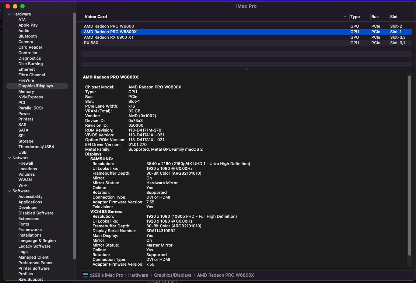Open Logs under Software
Viewport: 416px width, 283px height.
[23, 252]
